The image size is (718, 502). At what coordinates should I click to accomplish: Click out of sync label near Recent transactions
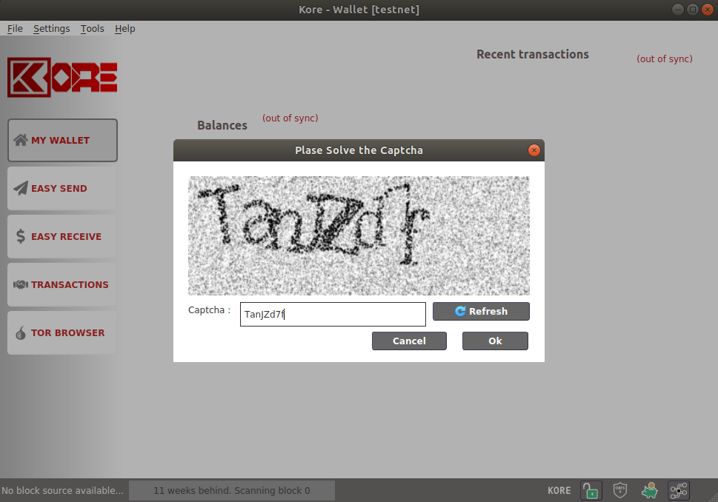665,59
